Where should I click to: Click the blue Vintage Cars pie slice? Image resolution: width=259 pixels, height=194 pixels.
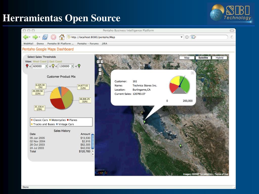[60, 90]
